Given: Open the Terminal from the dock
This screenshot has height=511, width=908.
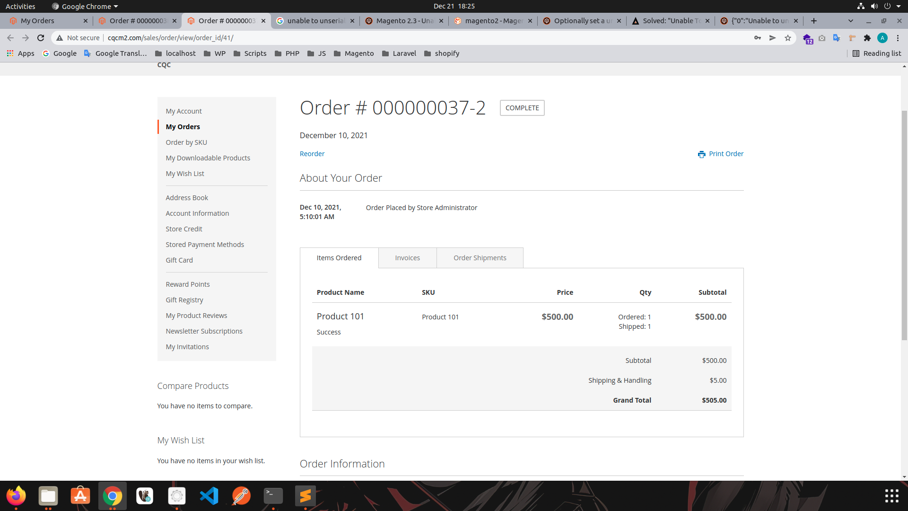Looking at the screenshot, I should [x=273, y=496].
